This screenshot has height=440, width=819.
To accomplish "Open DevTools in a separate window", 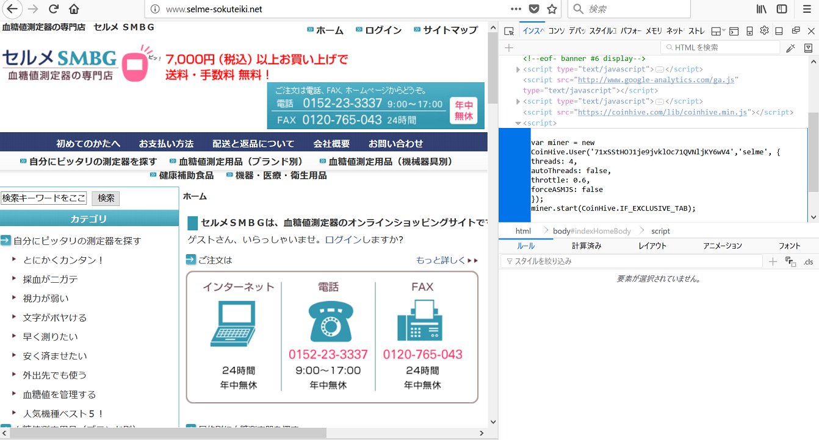I will coord(796,30).
